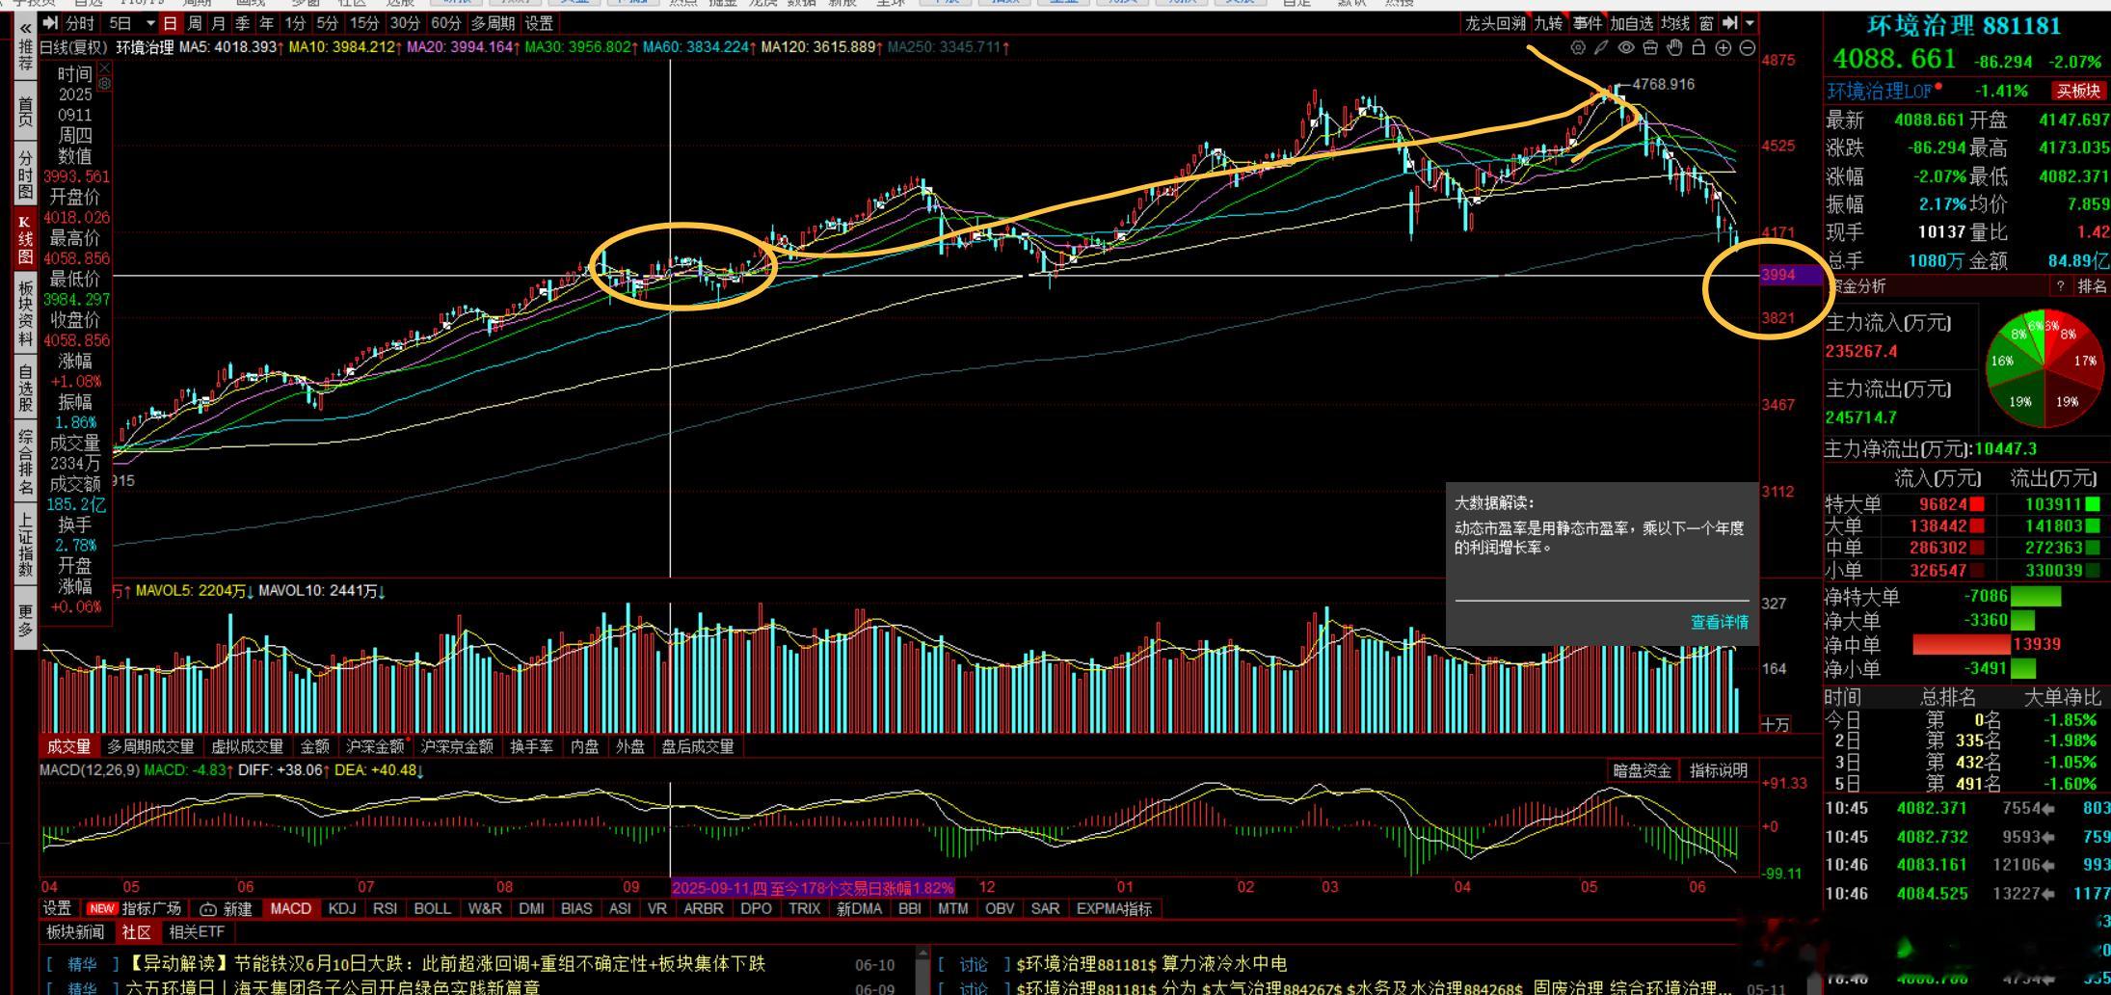Open 设置 in the period toolbar

point(539,23)
